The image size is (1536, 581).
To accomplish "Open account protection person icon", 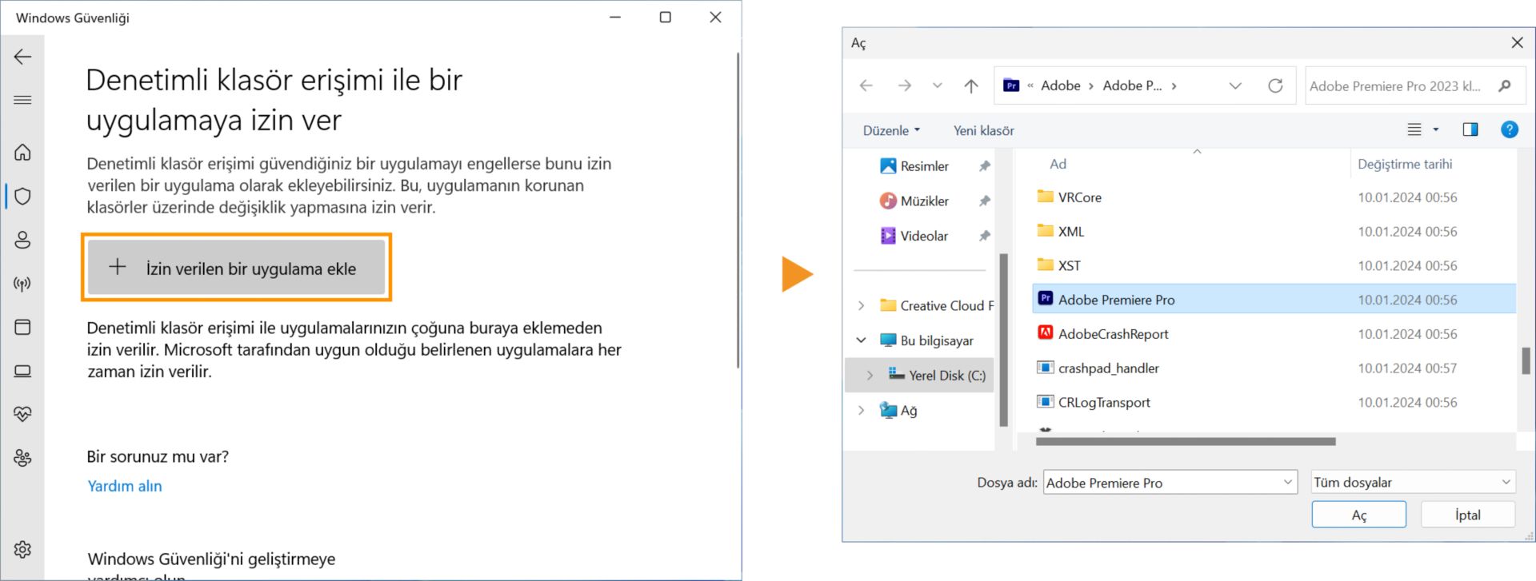I will coord(22,240).
